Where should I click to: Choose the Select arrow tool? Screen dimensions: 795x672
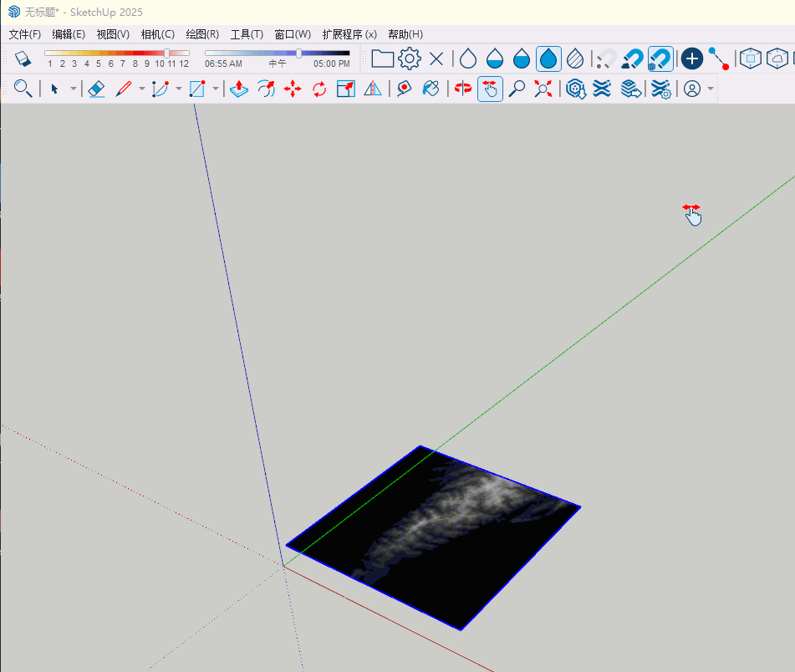point(55,89)
